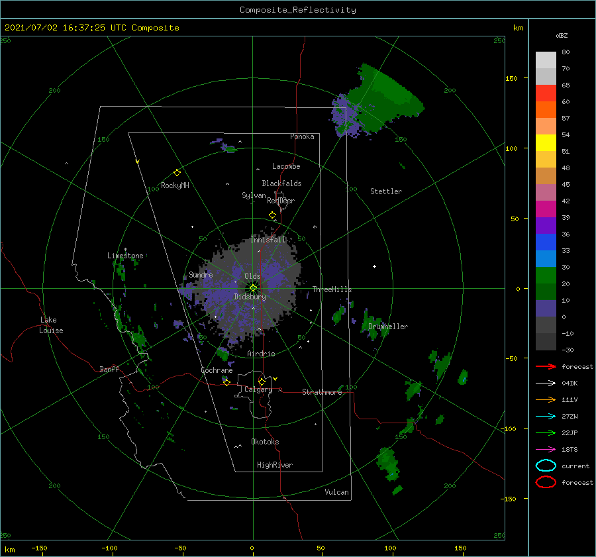596x557 pixels.
Task: Click the Stettler city label
Action: click(386, 191)
